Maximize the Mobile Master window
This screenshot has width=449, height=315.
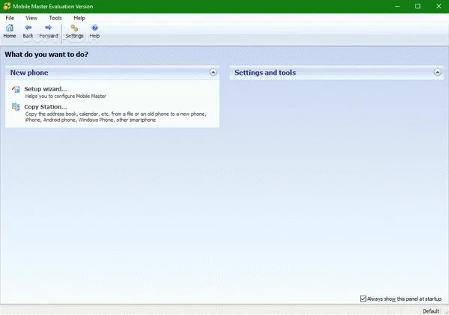click(x=418, y=6)
